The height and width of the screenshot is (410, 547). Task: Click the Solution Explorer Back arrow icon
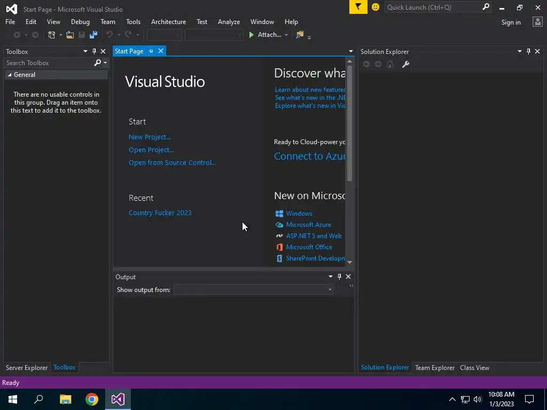click(366, 64)
